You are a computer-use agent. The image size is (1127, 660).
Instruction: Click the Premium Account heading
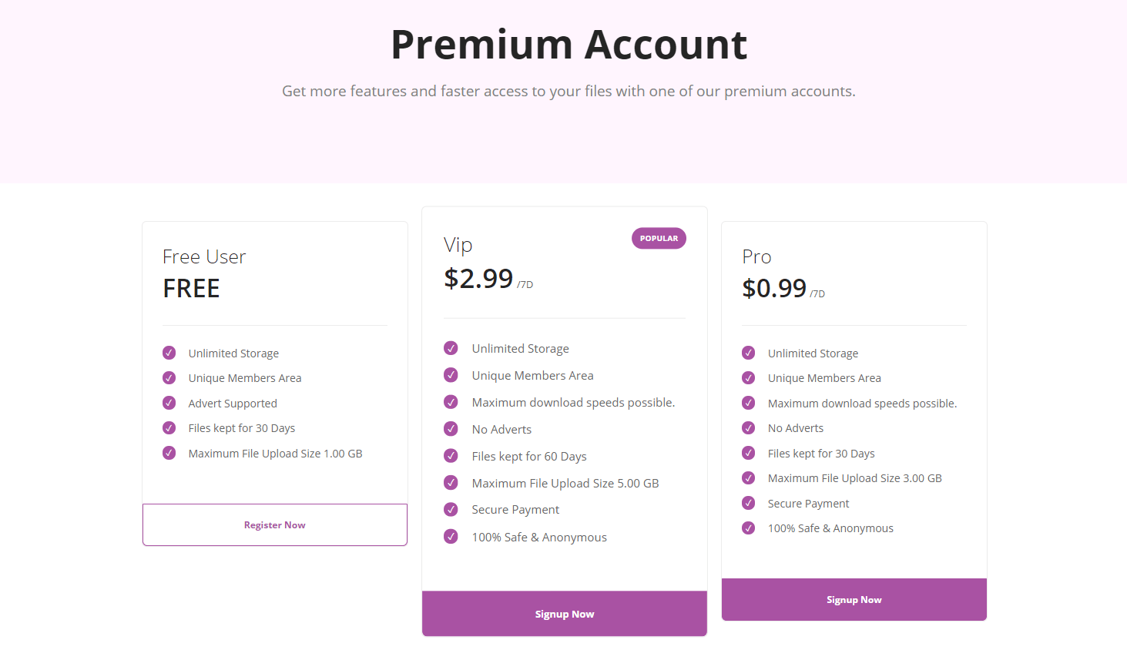569,45
